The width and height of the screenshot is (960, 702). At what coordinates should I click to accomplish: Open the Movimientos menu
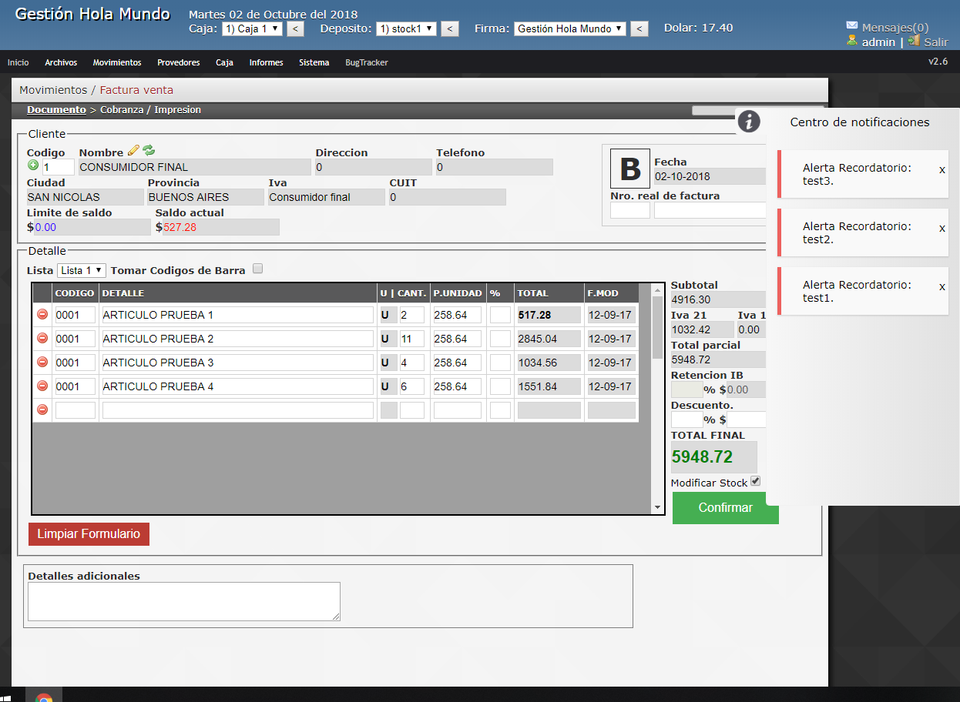[117, 62]
